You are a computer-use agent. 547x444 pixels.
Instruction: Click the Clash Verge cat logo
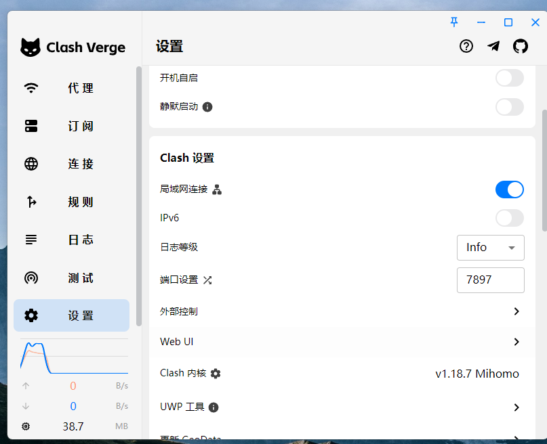[31, 47]
